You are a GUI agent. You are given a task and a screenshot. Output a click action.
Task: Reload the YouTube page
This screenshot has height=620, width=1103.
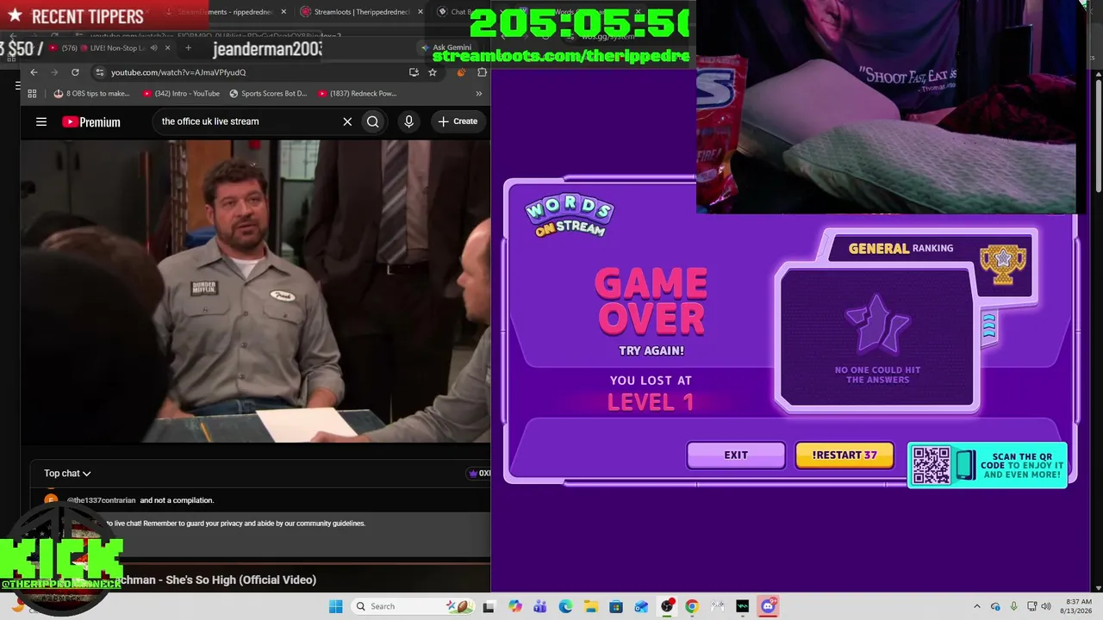coord(75,72)
